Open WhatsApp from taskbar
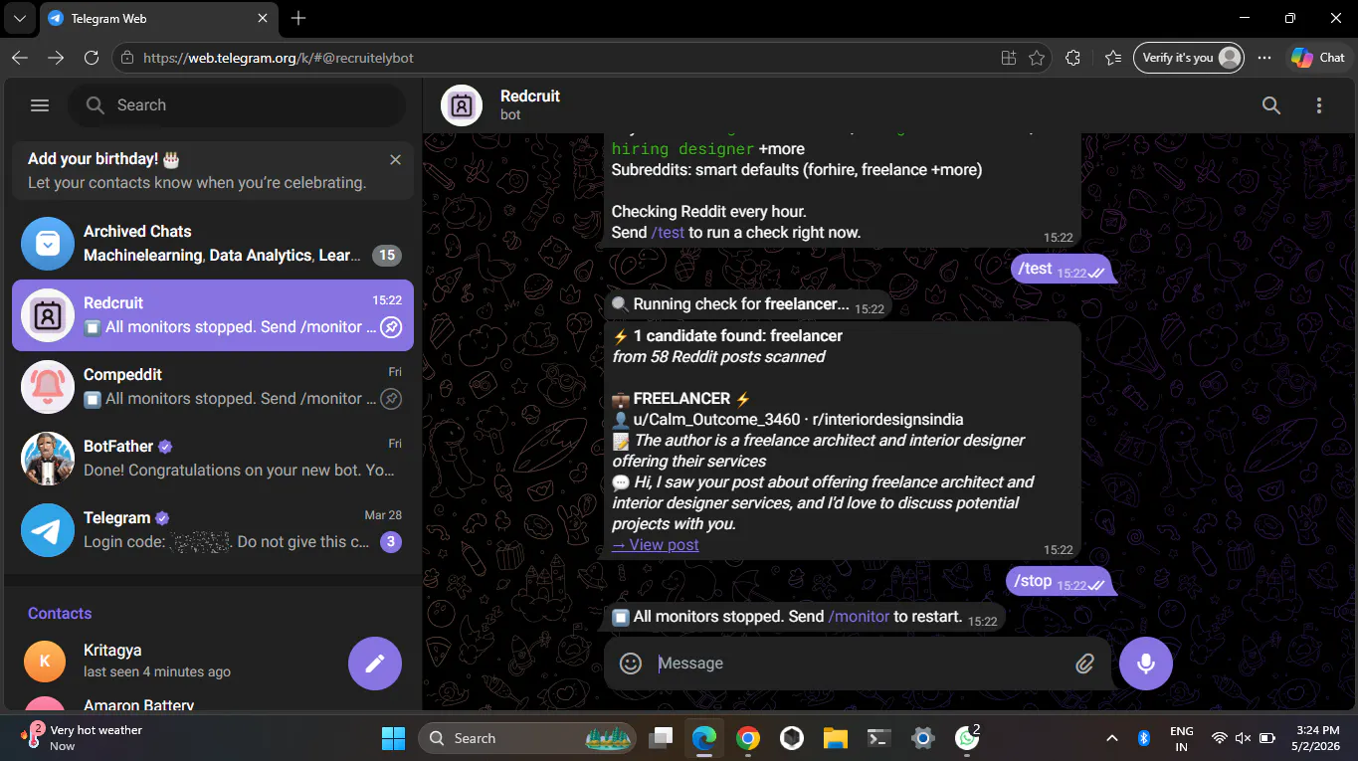 967,738
